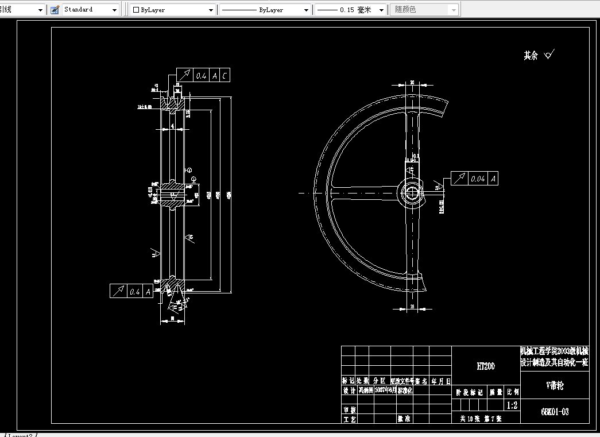Select the drawing number 6BK01-03
The width and height of the screenshot is (600, 437).
point(555,412)
